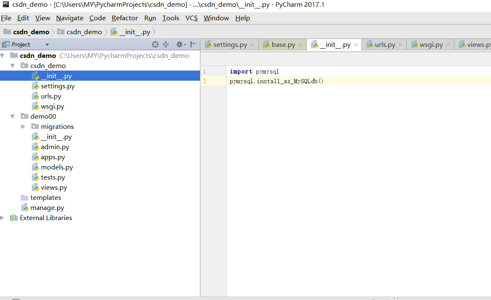Collapse the inner csdn_demo folder
This screenshot has height=300, width=491.
13,65
